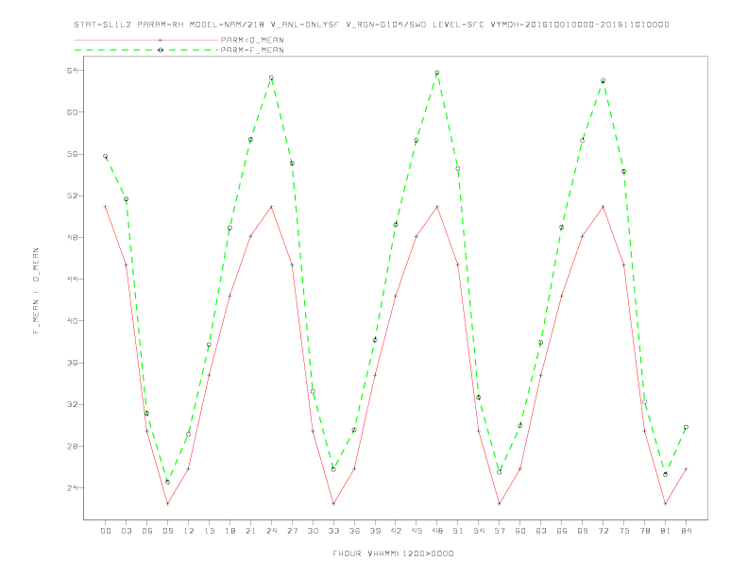This screenshot has height=578, width=748.
Task: Click the x-axis tick label 21
Action: click(250, 531)
